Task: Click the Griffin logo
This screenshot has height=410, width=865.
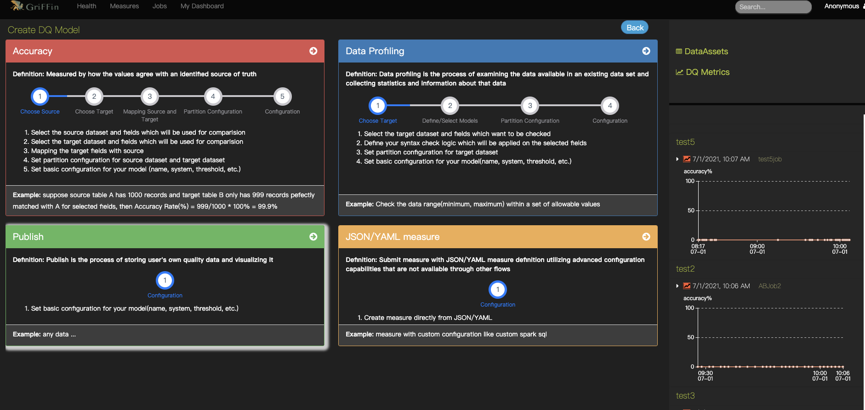Action: click(x=35, y=6)
